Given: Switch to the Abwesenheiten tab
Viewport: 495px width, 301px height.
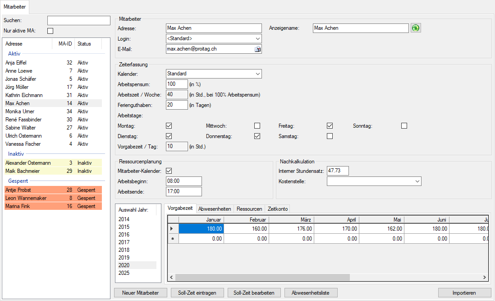Looking at the screenshot, I should pyautogui.click(x=215, y=209).
